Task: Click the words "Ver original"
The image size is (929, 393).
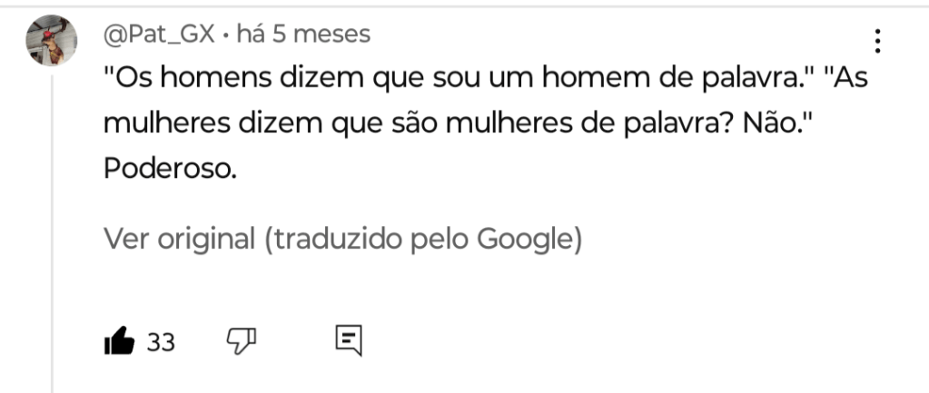Action: tap(179, 239)
